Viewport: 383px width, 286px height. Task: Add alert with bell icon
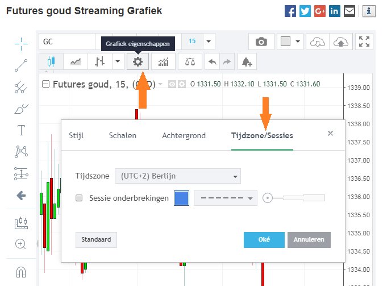(x=247, y=61)
